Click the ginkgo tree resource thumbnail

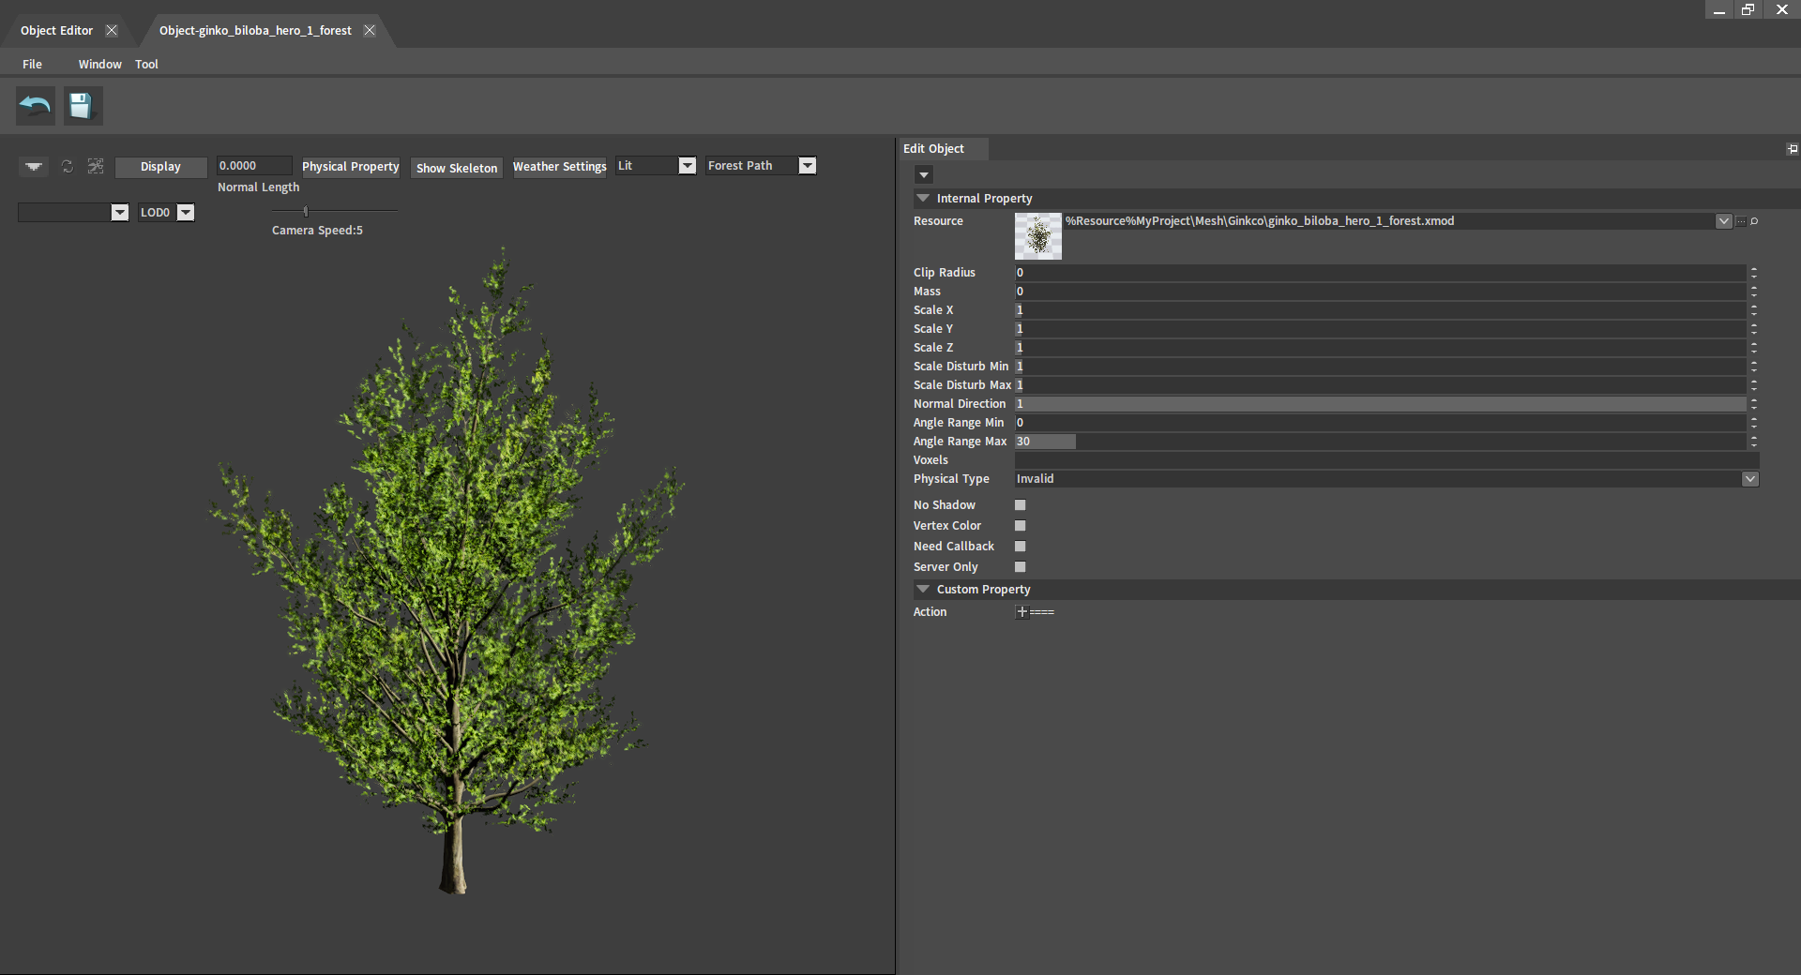(1038, 236)
